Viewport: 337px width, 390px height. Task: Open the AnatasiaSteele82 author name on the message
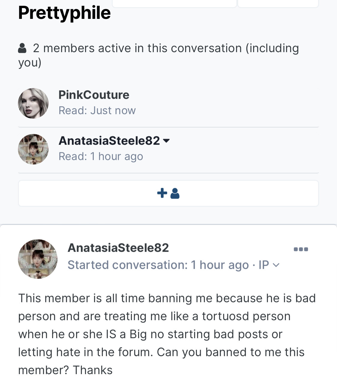tap(118, 248)
